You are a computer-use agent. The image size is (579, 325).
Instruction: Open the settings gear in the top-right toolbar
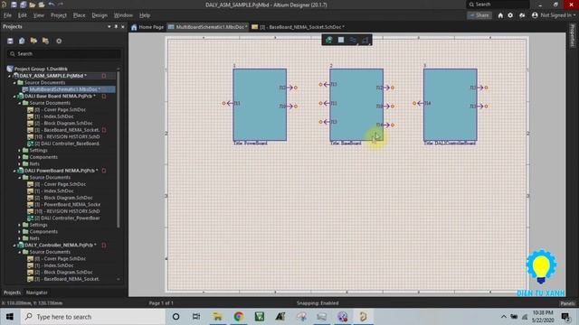510,15
